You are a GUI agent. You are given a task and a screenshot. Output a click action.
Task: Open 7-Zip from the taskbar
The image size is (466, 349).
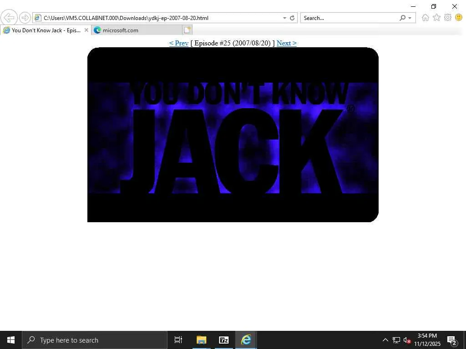click(x=223, y=340)
